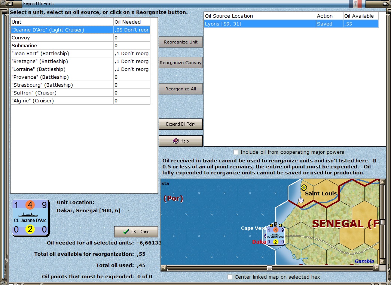
Task: Click the Reorganize All button
Action: click(x=181, y=89)
